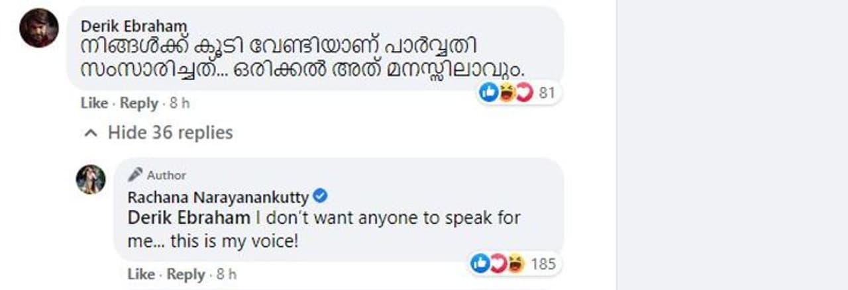Viewport: 848px width, 290px height.
Task: Click the haha emoji reaction on Derik Ebraham's comment
Action: pos(507,93)
